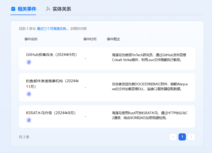The width and height of the screenshot is (212, 153).
Task: Click the event time dash for 钓鱼邮件渗透海事机构
Action: point(85,88)
